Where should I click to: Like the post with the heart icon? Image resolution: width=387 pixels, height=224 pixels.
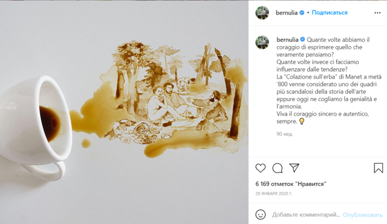tap(261, 168)
